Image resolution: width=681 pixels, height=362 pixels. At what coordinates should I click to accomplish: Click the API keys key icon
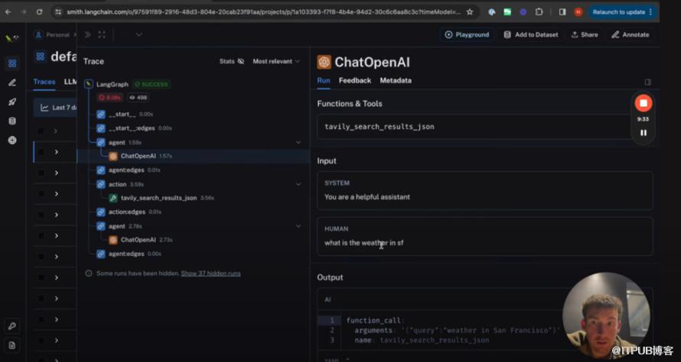(11, 326)
